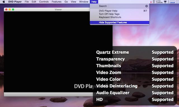This screenshot has height=107, width=179.
Task: Open the Go menu
Action: pyautogui.click(x=66, y=2)
